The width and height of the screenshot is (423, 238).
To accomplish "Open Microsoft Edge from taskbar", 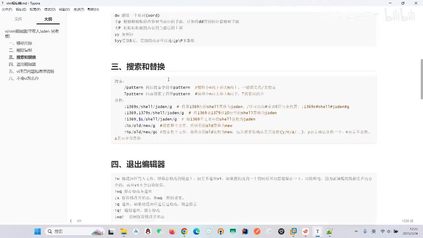I will [x=197, y=231].
